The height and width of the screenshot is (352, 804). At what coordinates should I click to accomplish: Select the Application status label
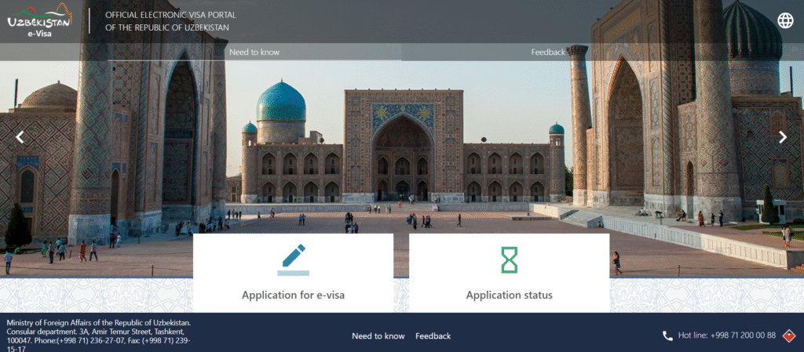pyautogui.click(x=509, y=296)
